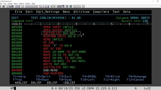Click TEST.COBLIB(REVERSE) dataset title
The height and width of the screenshot is (90, 161).
49,18
